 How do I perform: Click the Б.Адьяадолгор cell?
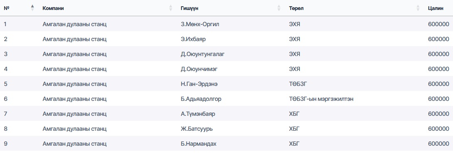(x=201, y=99)
